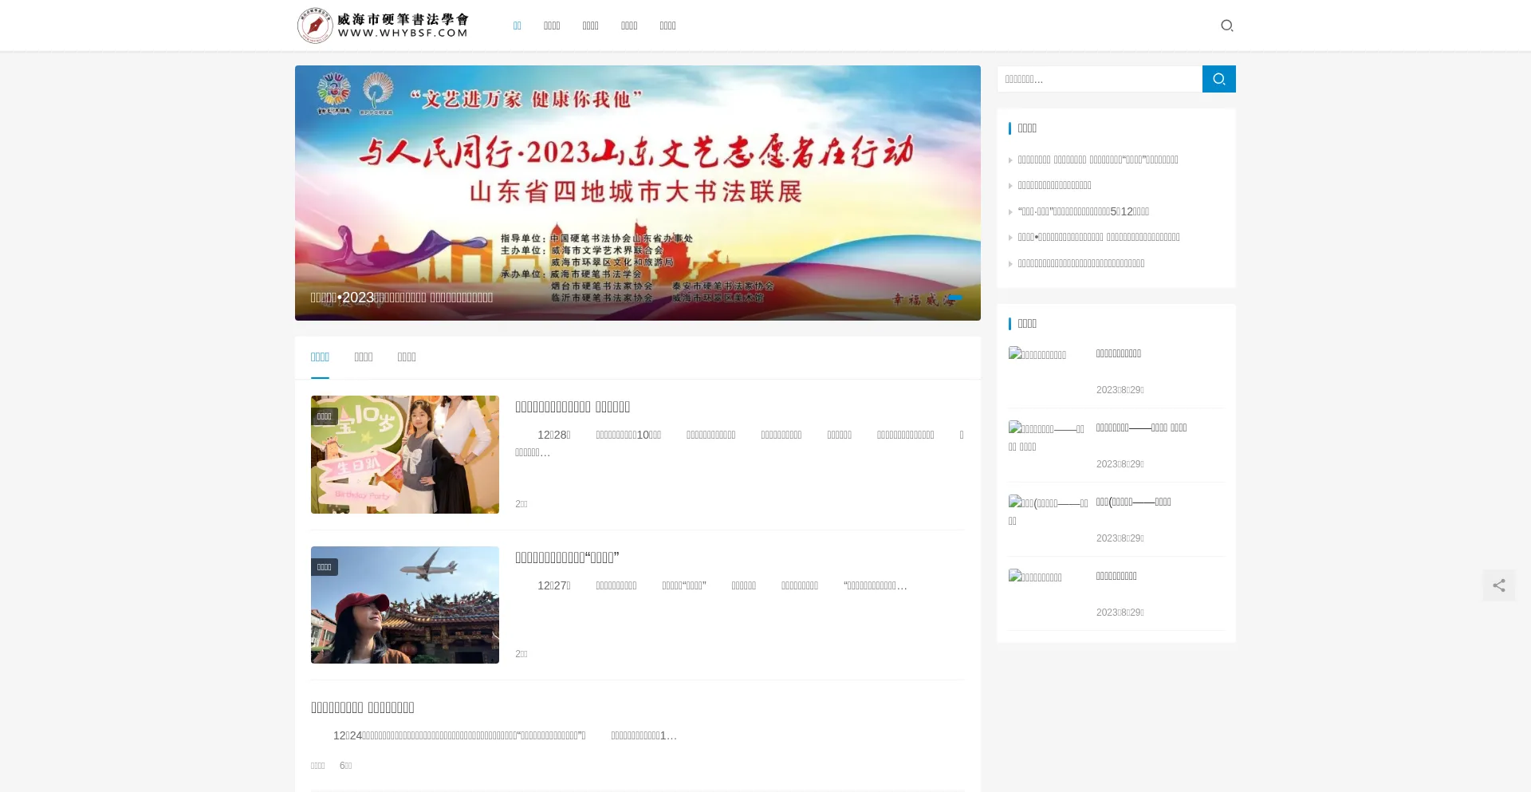Click the banner caption text containing 2023
1531x792 pixels.
401,297
